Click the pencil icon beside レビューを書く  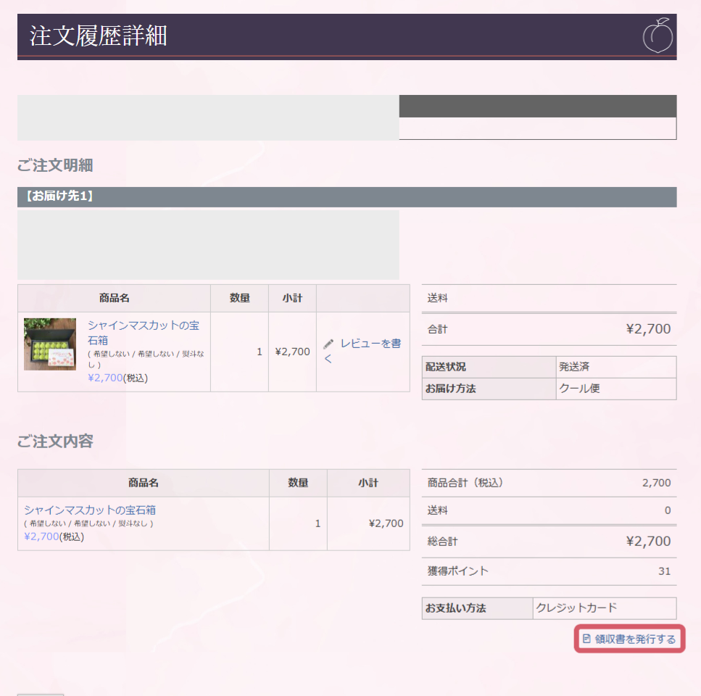point(330,344)
